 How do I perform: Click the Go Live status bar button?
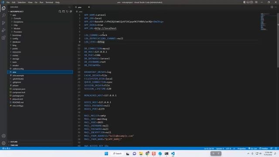253,148
